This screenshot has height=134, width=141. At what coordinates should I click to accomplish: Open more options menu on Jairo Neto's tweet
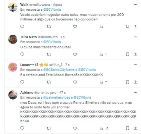tap(136, 37)
